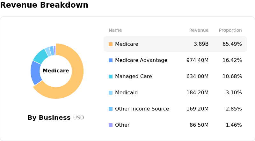
Task: Select the Medicare Advantage row label
Action: coord(141,60)
